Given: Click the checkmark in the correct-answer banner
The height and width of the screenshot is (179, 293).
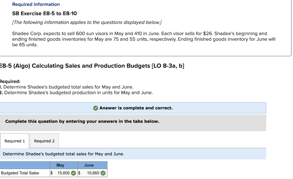Looking at the screenshot, I should (96, 108).
